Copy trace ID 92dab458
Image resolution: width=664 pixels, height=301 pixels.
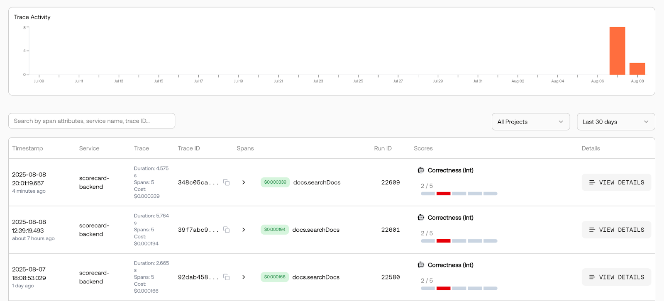226,277
